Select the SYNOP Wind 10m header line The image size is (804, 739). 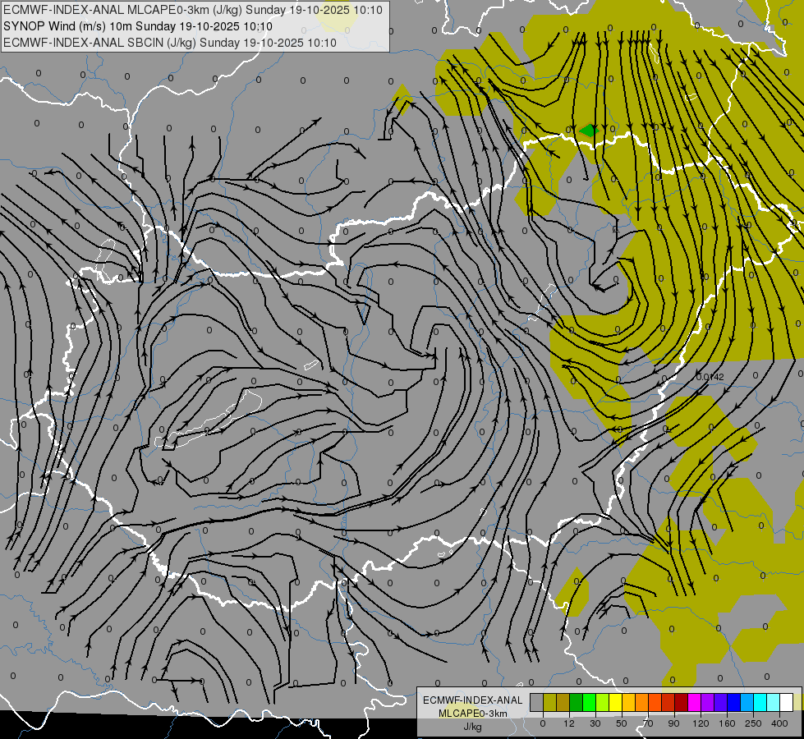pyautogui.click(x=138, y=26)
